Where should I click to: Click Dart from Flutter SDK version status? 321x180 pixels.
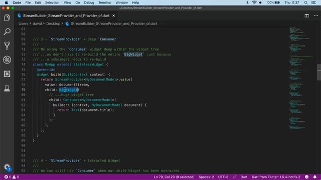click(x=276, y=177)
